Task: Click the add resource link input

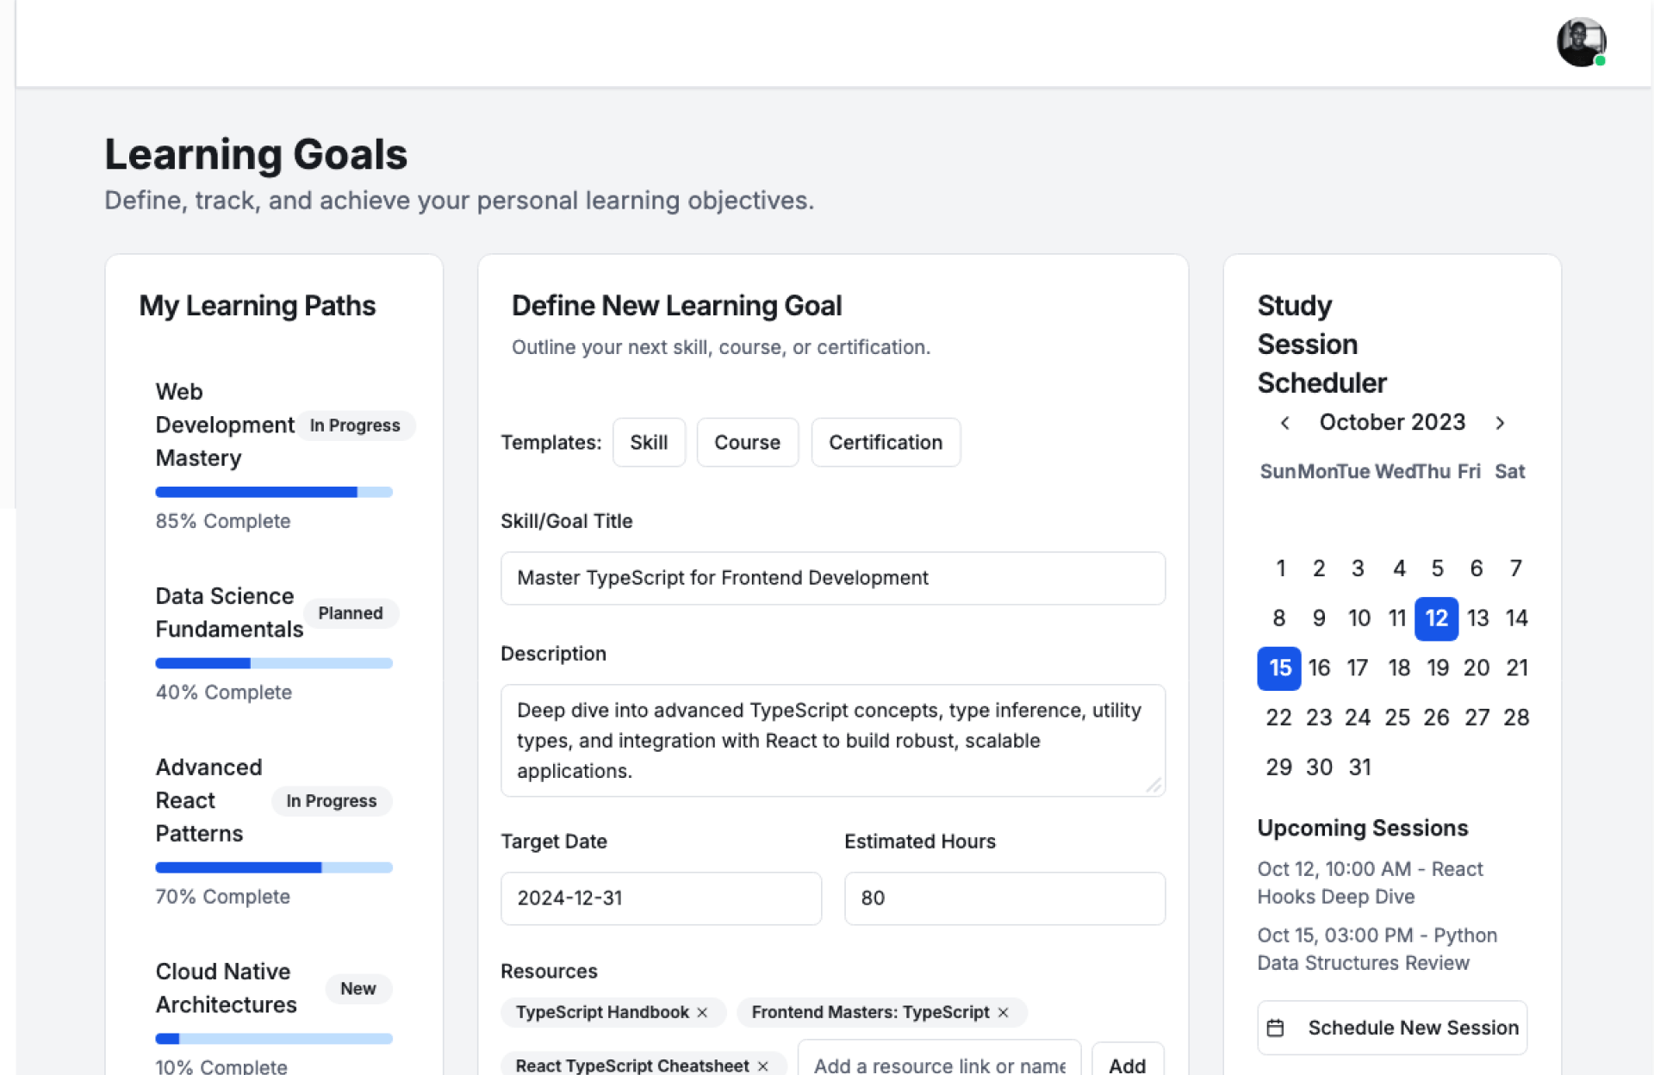Action: point(939,1065)
